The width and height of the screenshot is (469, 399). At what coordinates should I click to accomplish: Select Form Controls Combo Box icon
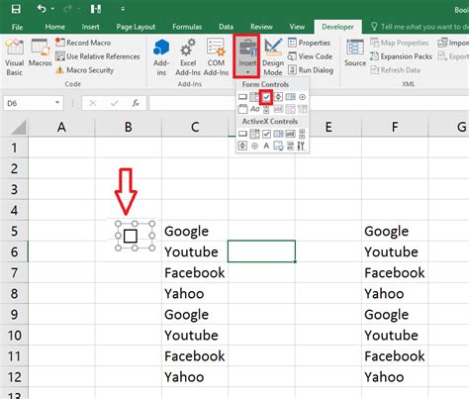(254, 97)
